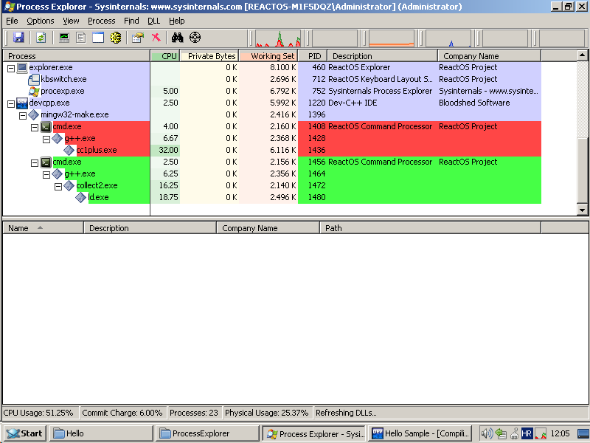Collapse the mingw32-make.exe tree node
The image size is (590, 443).
pos(23,116)
